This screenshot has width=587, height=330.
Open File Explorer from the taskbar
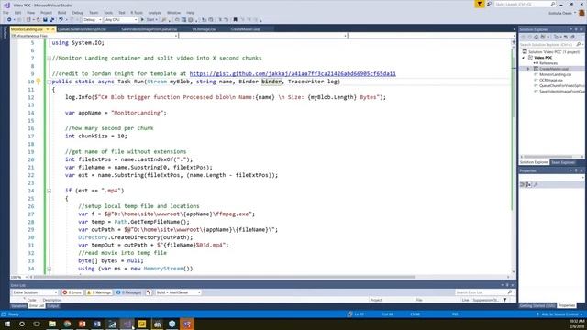pos(52,324)
